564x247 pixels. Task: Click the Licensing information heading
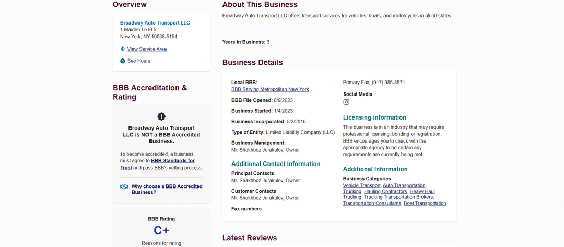(374, 117)
